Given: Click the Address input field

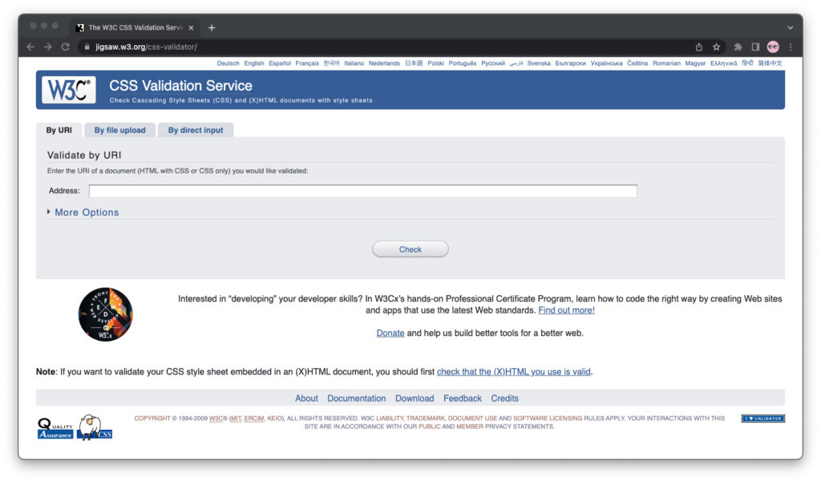Looking at the screenshot, I should pyautogui.click(x=363, y=191).
